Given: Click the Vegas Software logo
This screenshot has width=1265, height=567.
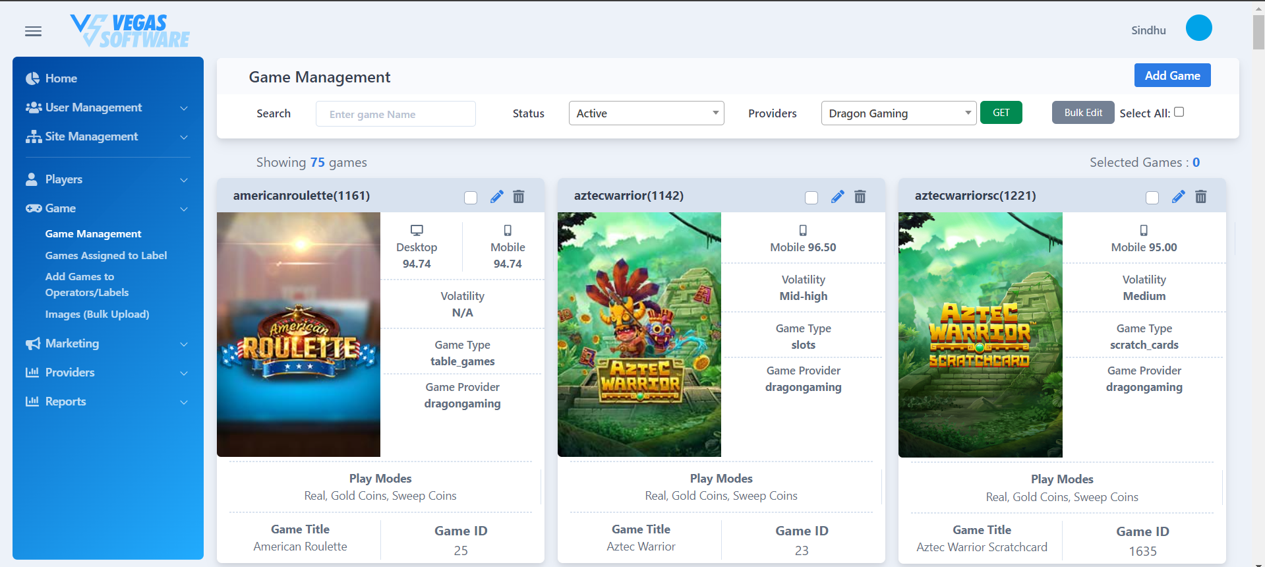Looking at the screenshot, I should (x=130, y=31).
